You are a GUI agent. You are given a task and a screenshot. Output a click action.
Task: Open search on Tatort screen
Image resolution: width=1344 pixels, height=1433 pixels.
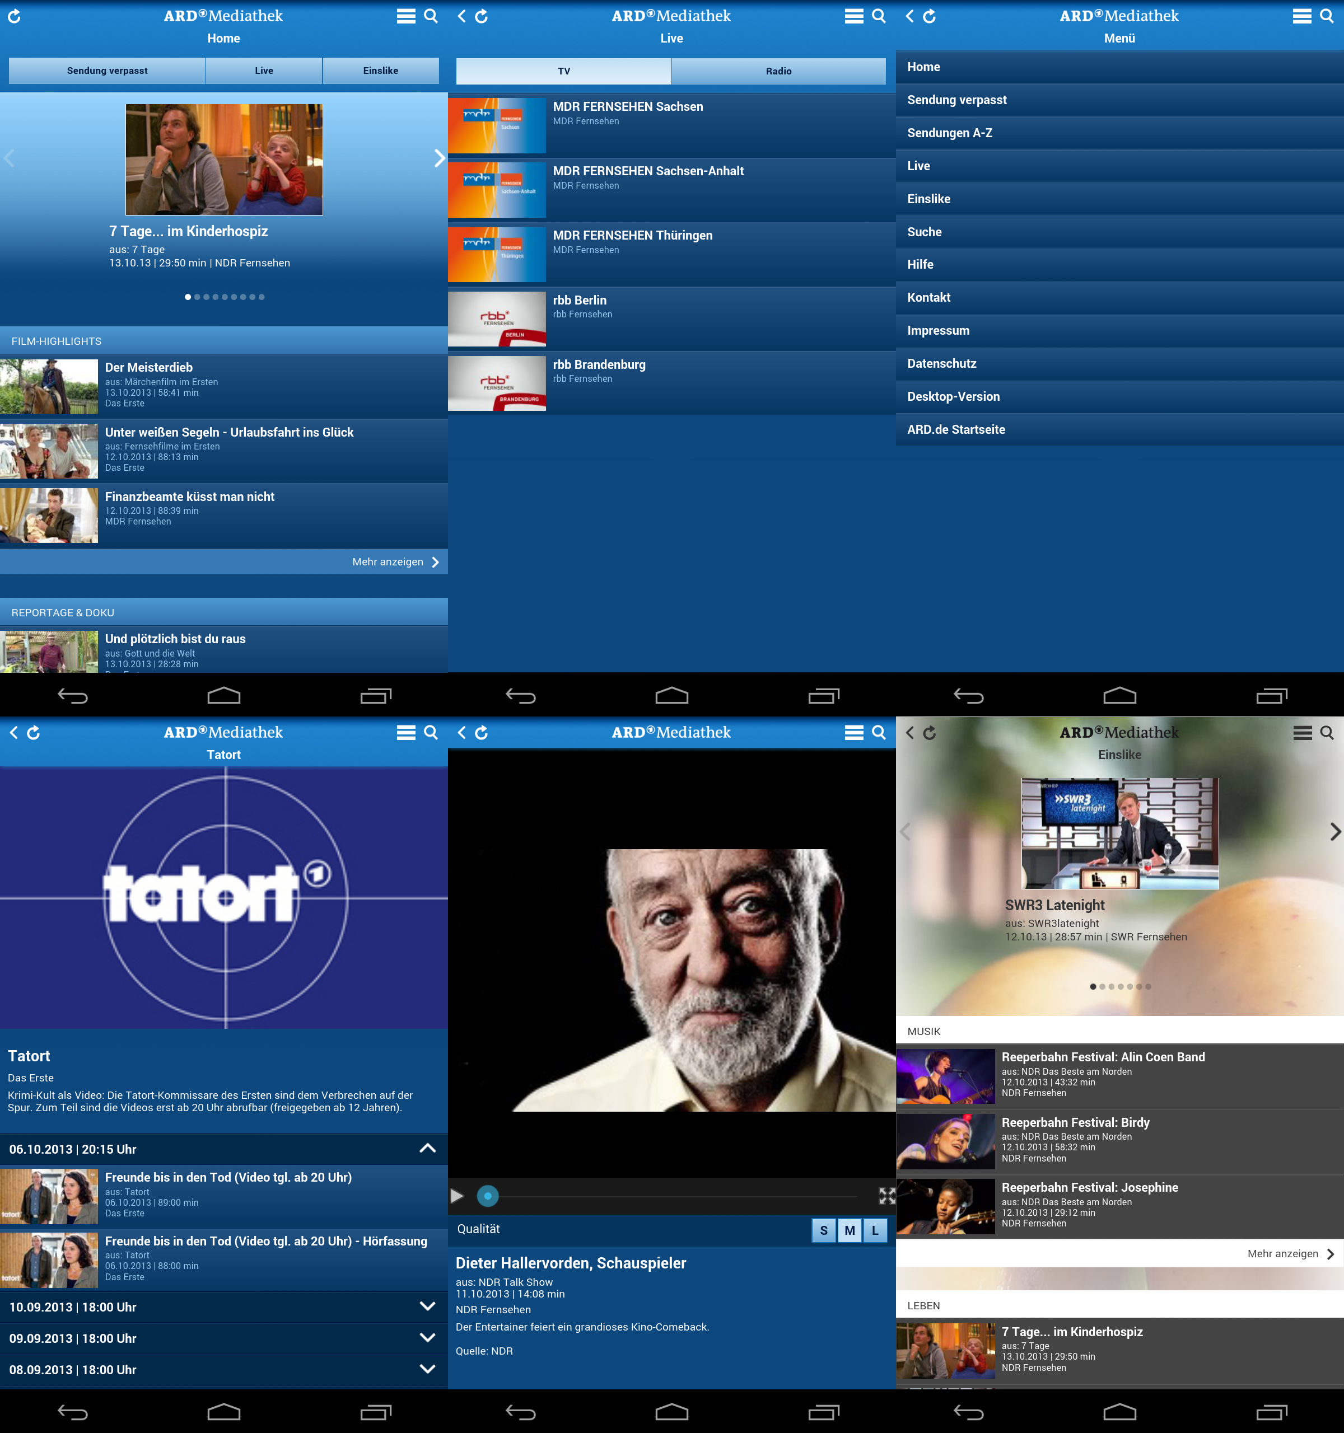431,732
